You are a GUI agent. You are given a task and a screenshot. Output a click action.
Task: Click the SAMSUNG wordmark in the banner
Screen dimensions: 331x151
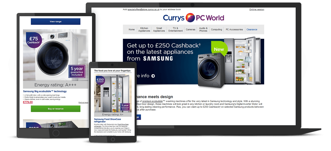[x=158, y=59]
